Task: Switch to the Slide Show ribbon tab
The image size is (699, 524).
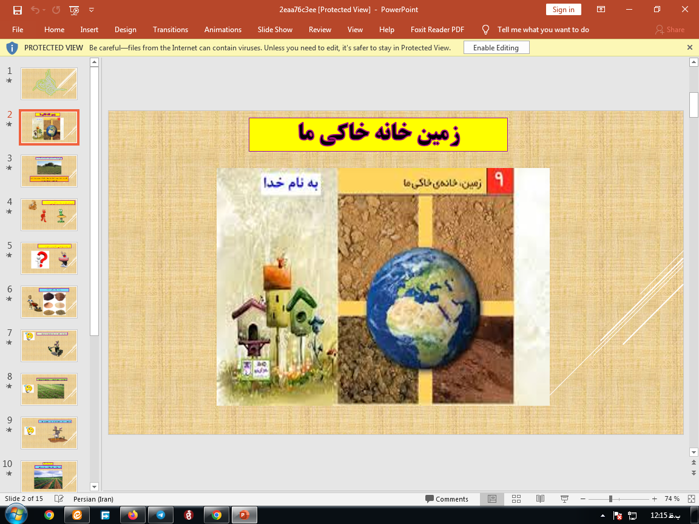Action: (x=275, y=29)
